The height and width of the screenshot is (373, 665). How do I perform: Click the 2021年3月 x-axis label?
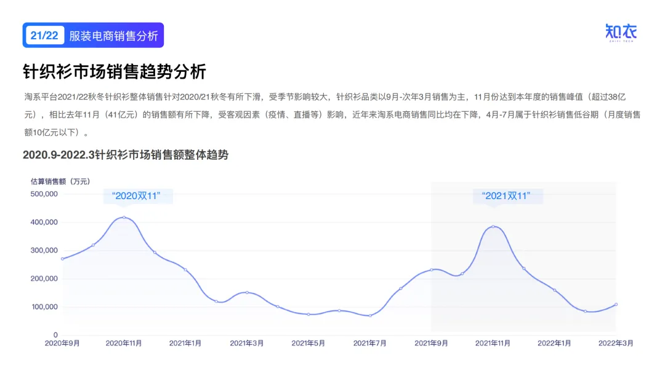(247, 344)
